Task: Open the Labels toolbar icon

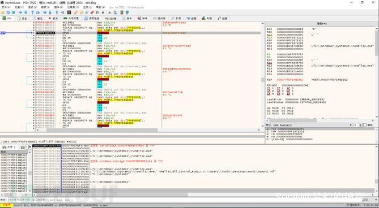Action: point(87,12)
